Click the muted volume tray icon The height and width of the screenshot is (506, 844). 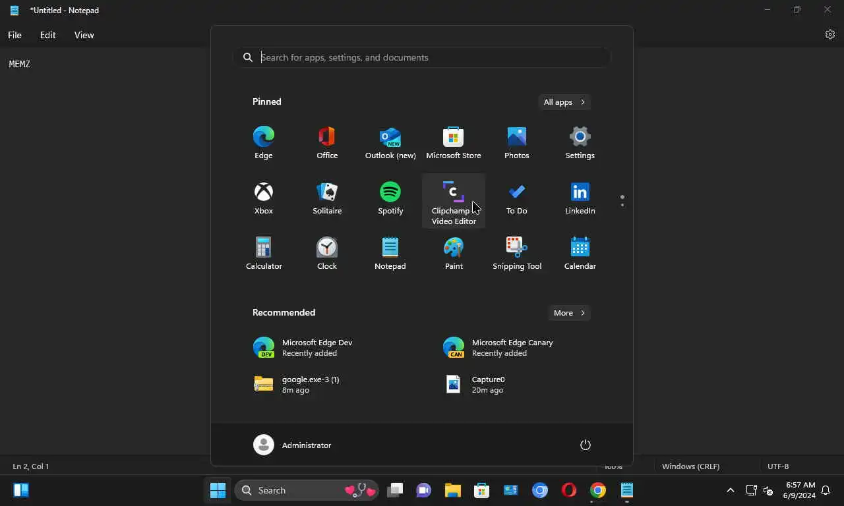click(768, 490)
